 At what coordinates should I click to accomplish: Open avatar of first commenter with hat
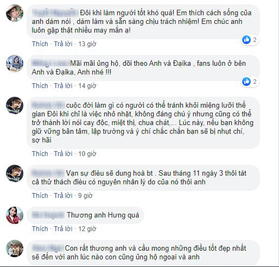pos(15,13)
